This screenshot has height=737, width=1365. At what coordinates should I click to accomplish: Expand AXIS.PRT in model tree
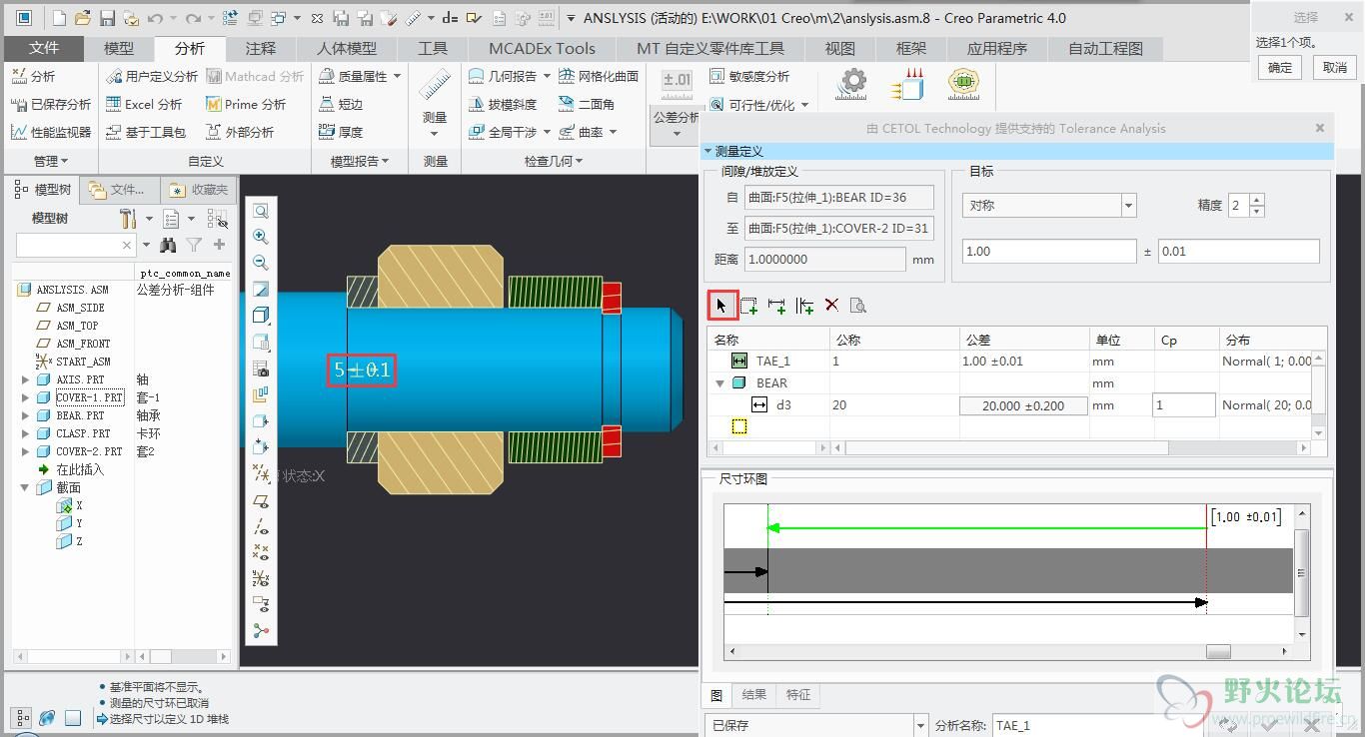[x=25, y=379]
